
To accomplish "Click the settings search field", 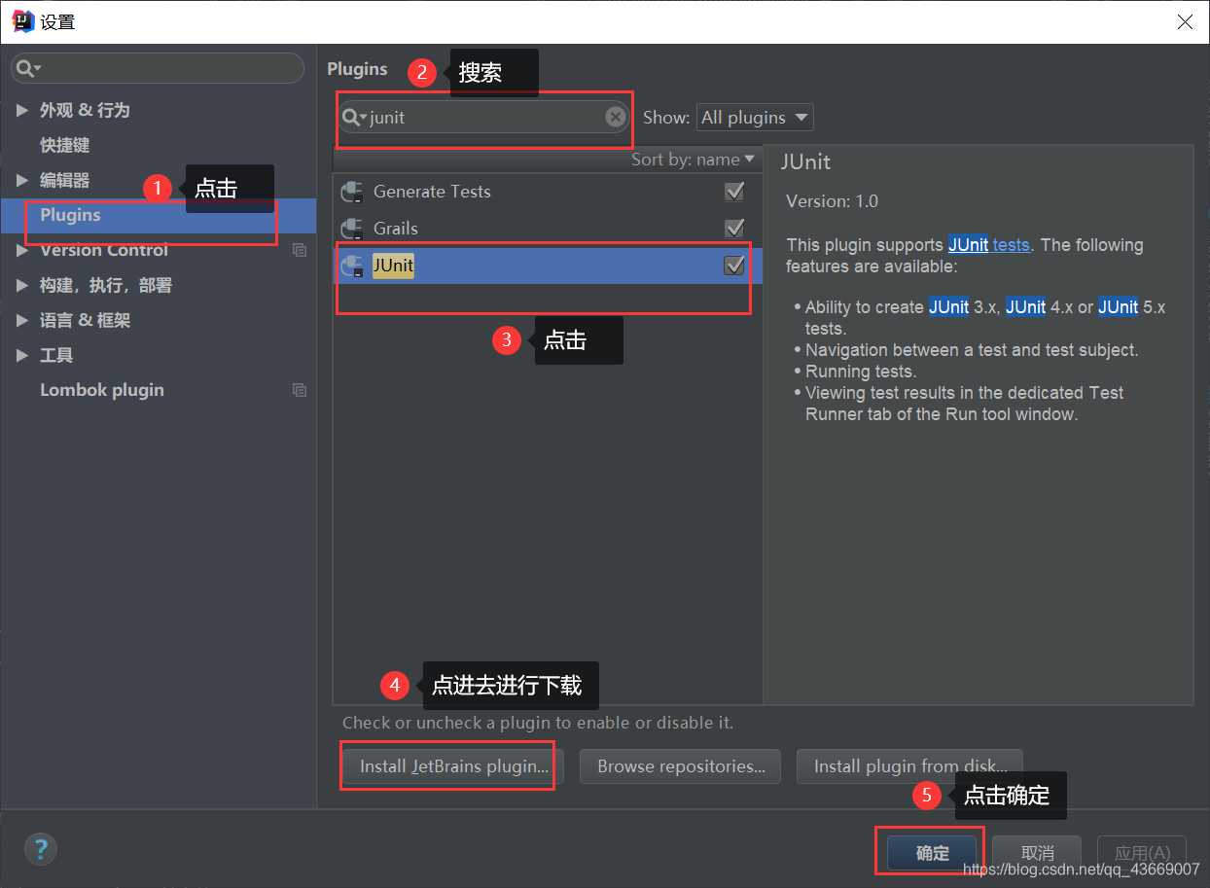I will click(x=158, y=68).
